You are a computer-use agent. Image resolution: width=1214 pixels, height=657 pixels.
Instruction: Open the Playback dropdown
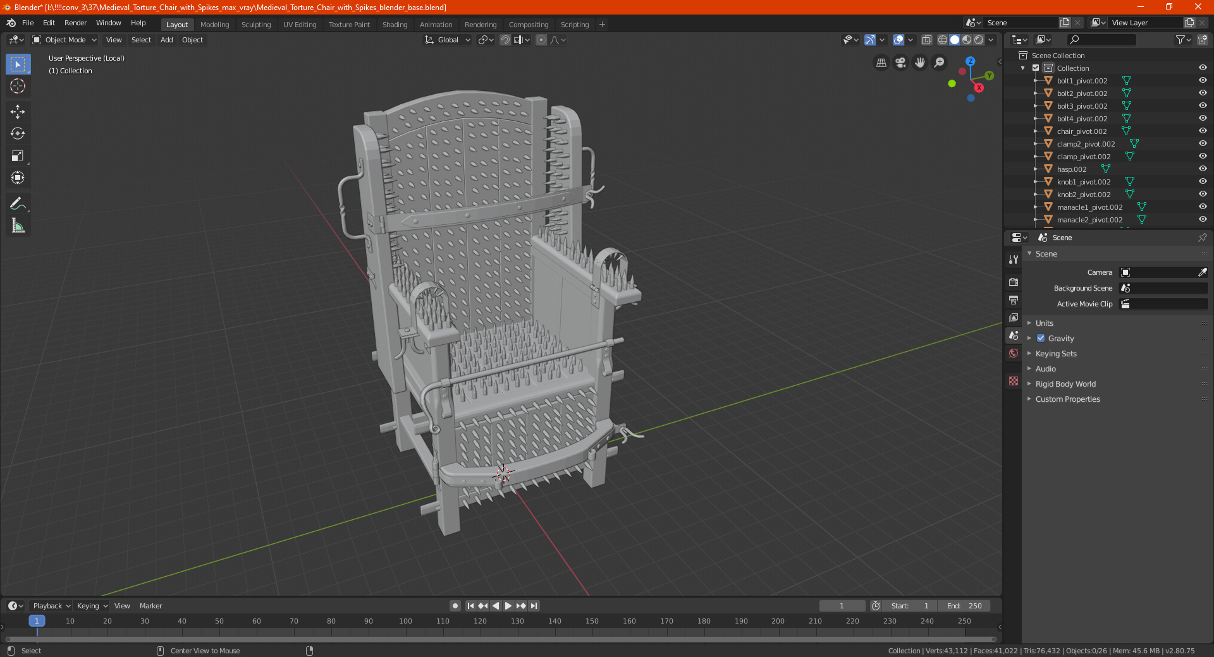coord(52,606)
